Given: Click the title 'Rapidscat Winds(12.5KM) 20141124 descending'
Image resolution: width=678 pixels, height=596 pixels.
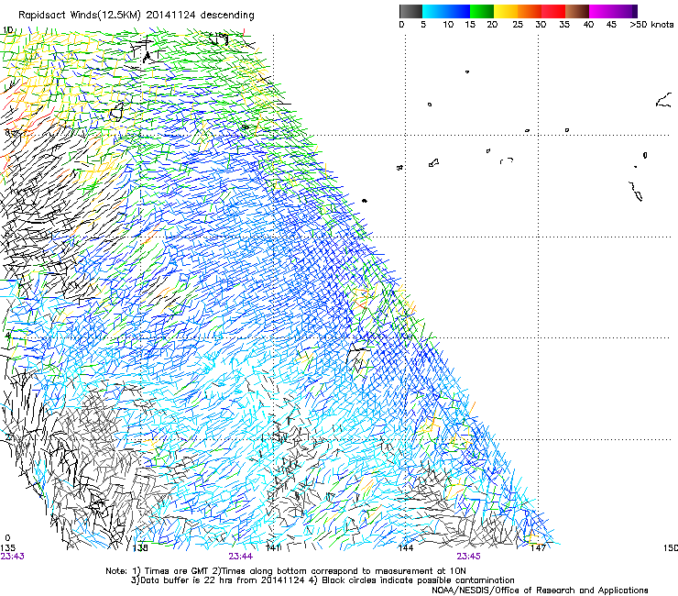Looking at the screenshot, I should point(137,16).
